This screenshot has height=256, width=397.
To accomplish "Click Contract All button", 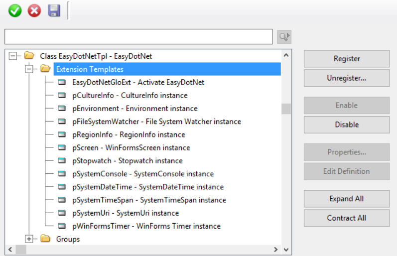I will [347, 218].
